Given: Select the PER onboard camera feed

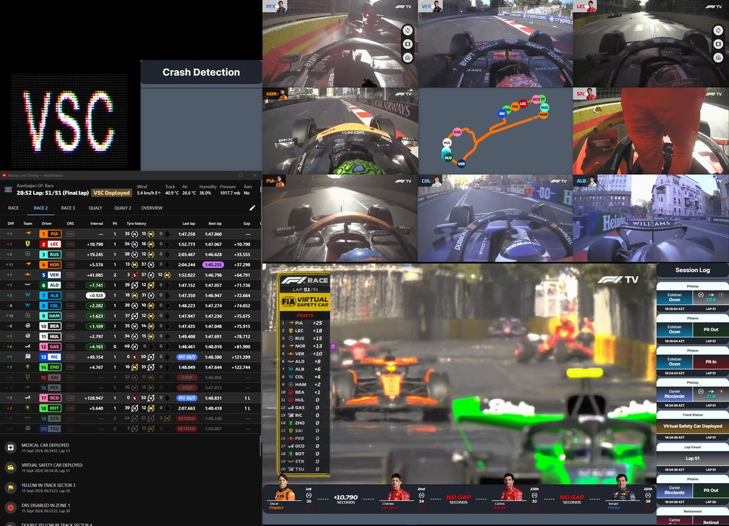Looking at the screenshot, I should (x=340, y=44).
